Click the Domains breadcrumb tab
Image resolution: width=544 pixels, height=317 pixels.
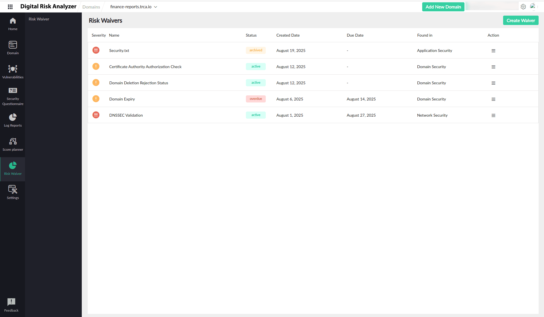tap(91, 7)
